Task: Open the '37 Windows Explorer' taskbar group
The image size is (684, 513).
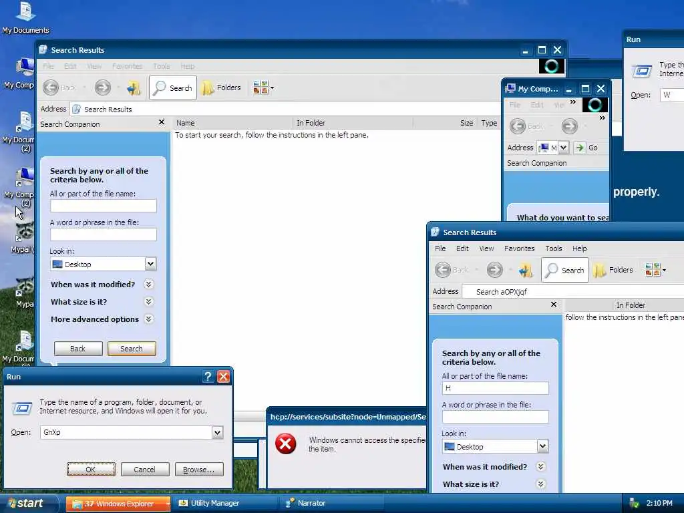Action: 118,504
